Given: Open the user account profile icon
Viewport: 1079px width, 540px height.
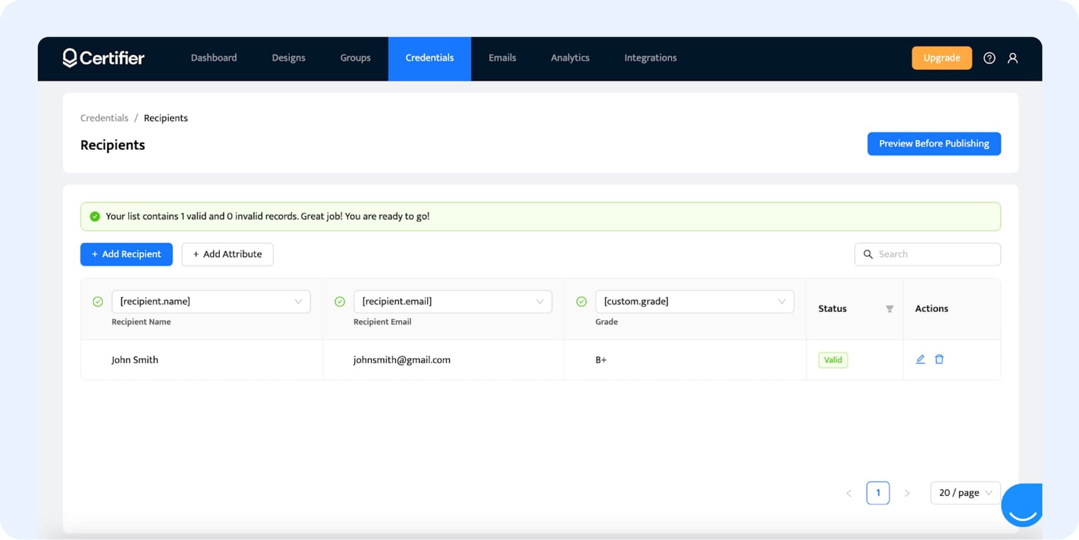Looking at the screenshot, I should pos(1013,58).
